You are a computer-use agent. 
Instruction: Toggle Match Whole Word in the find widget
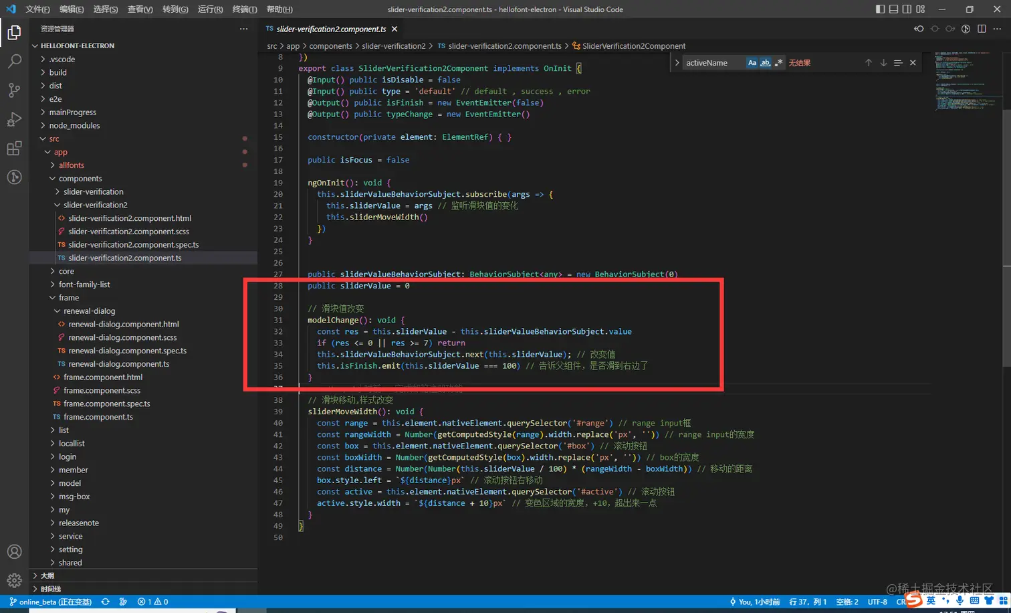765,63
